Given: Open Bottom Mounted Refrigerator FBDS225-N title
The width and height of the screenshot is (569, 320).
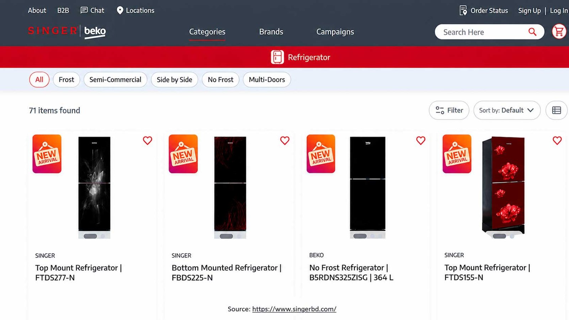Looking at the screenshot, I should tap(227, 273).
